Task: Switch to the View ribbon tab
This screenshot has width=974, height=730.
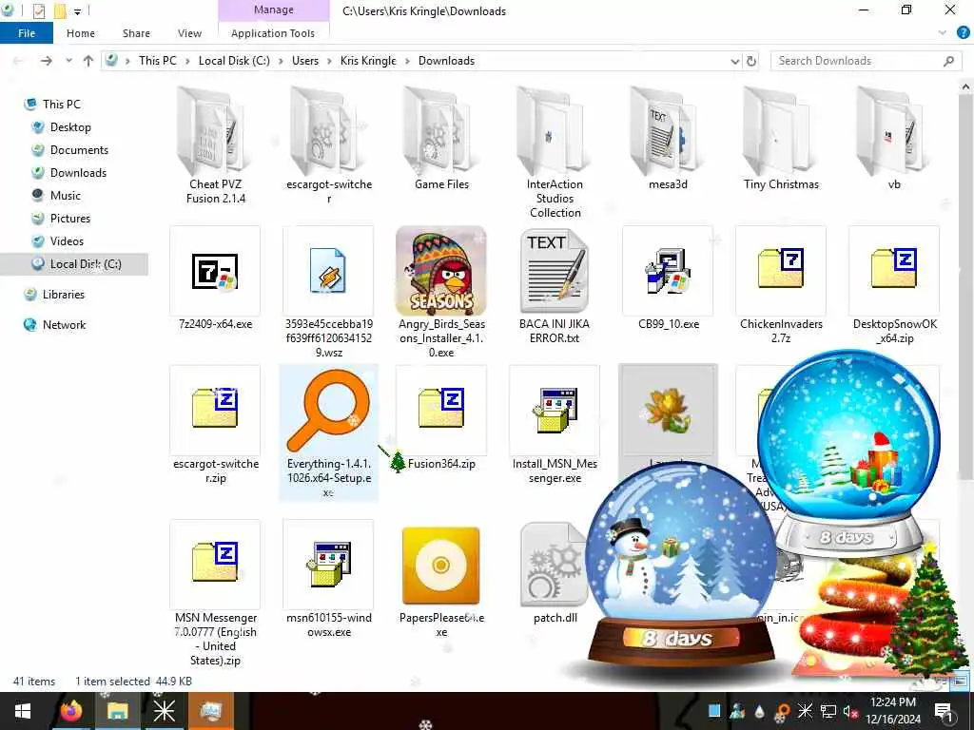Action: tap(189, 33)
